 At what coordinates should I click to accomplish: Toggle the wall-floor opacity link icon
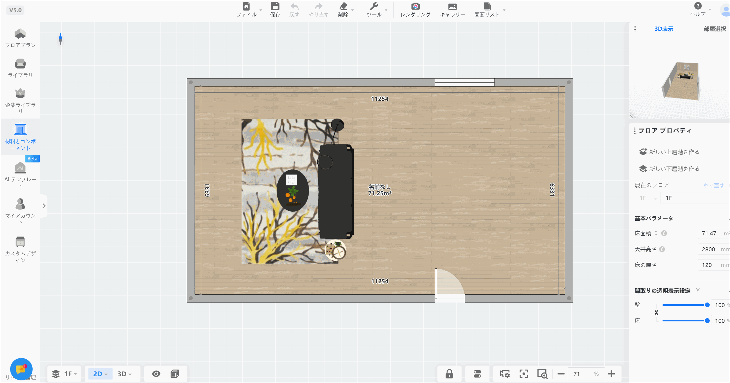(x=656, y=313)
